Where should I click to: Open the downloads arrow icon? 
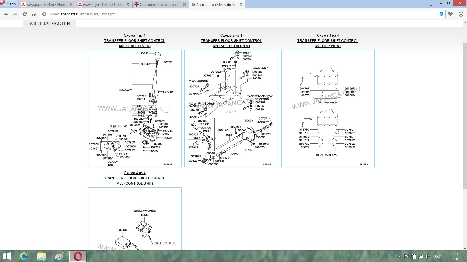tap(461, 14)
